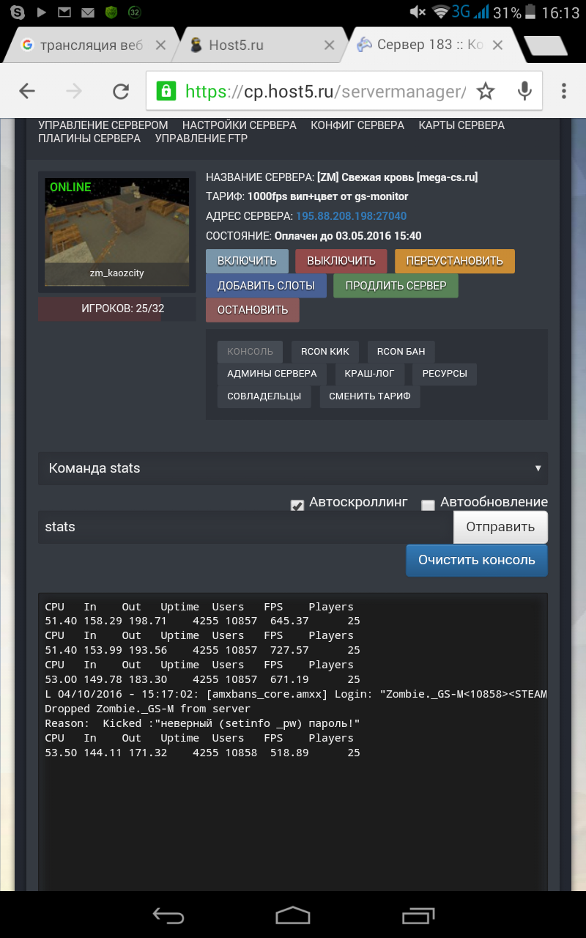Viewport: 586px width, 938px height.
Task: Click the 'Отправить' button
Action: pos(500,528)
